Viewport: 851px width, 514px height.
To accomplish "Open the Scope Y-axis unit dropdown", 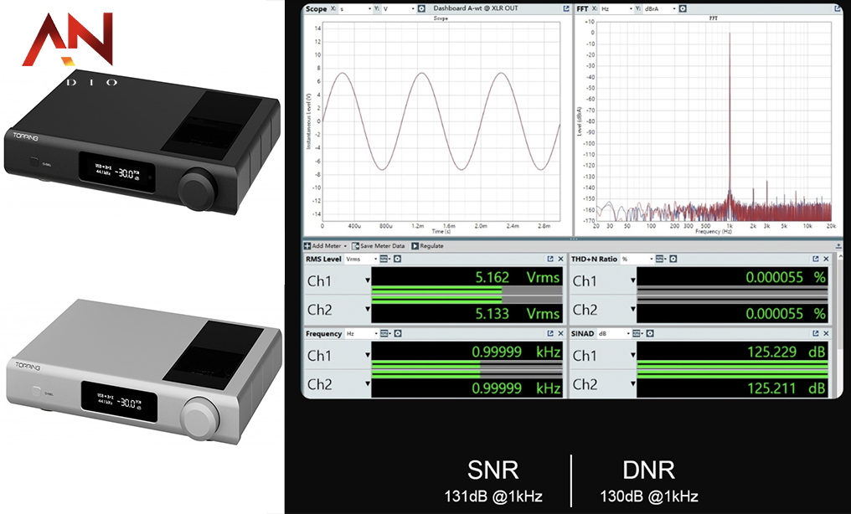I will pos(399,8).
